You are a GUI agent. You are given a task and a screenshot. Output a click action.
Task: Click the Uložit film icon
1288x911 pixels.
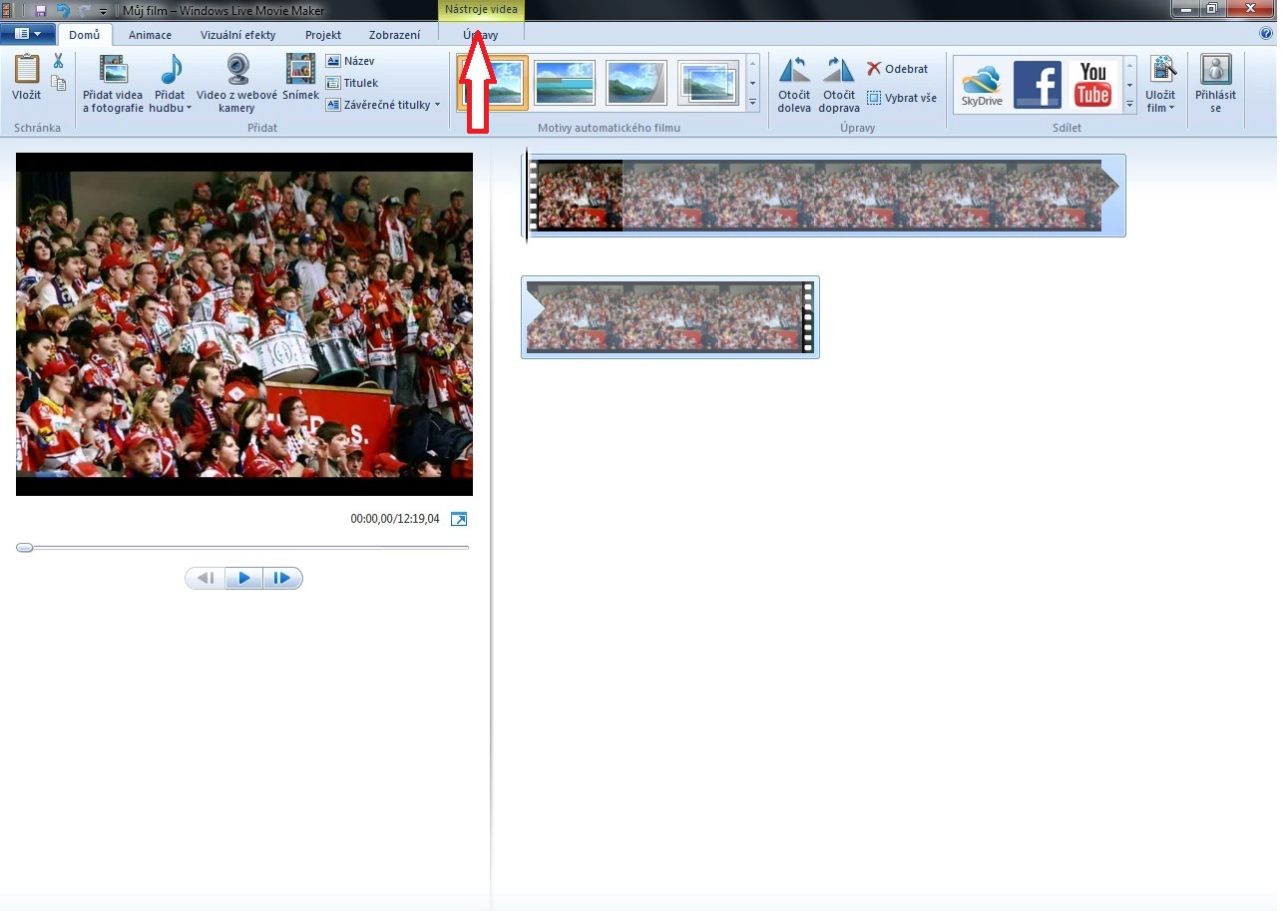(1161, 70)
